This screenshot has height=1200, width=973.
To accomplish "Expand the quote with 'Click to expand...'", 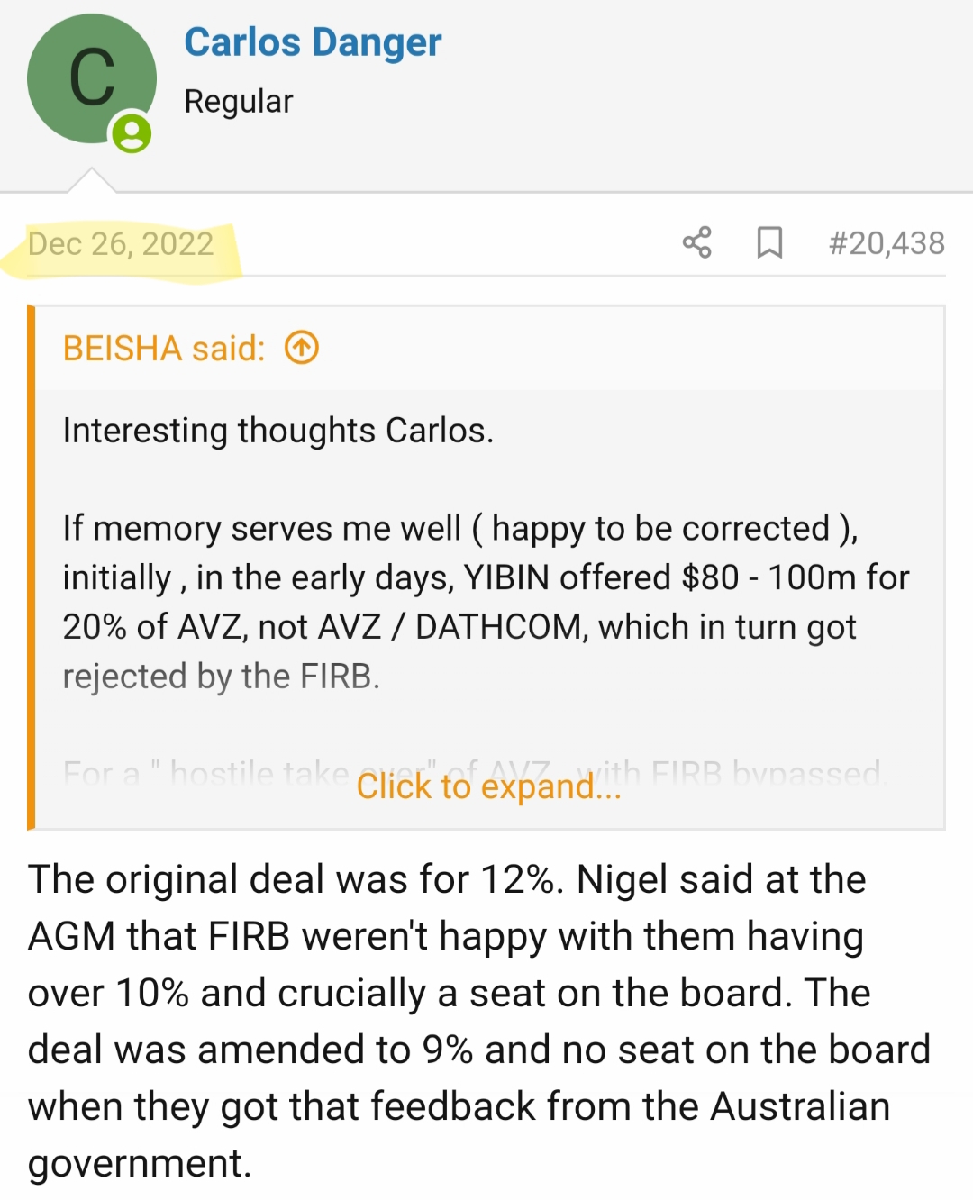I will 488,786.
